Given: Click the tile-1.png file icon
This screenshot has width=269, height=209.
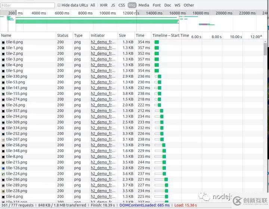Looking at the screenshot, I should click(3, 48).
